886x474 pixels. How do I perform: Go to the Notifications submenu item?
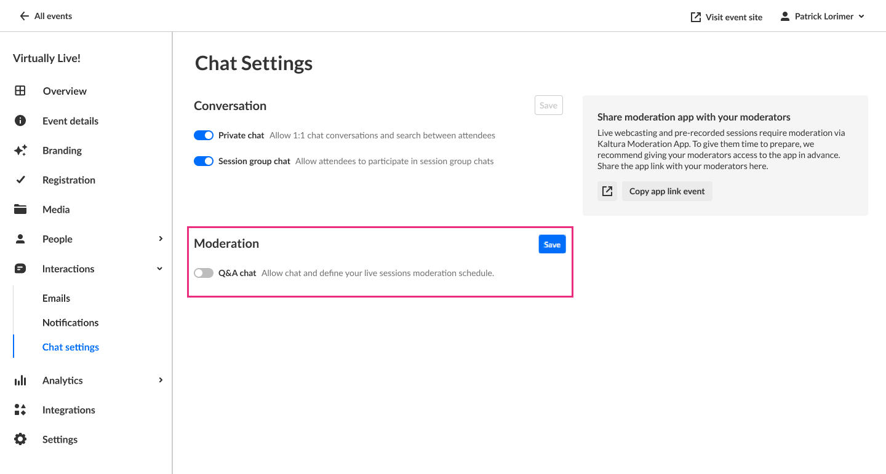tap(70, 323)
